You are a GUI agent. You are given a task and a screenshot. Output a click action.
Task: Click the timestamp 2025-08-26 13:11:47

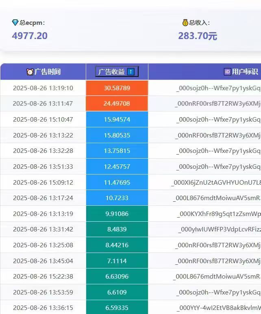(x=43, y=104)
